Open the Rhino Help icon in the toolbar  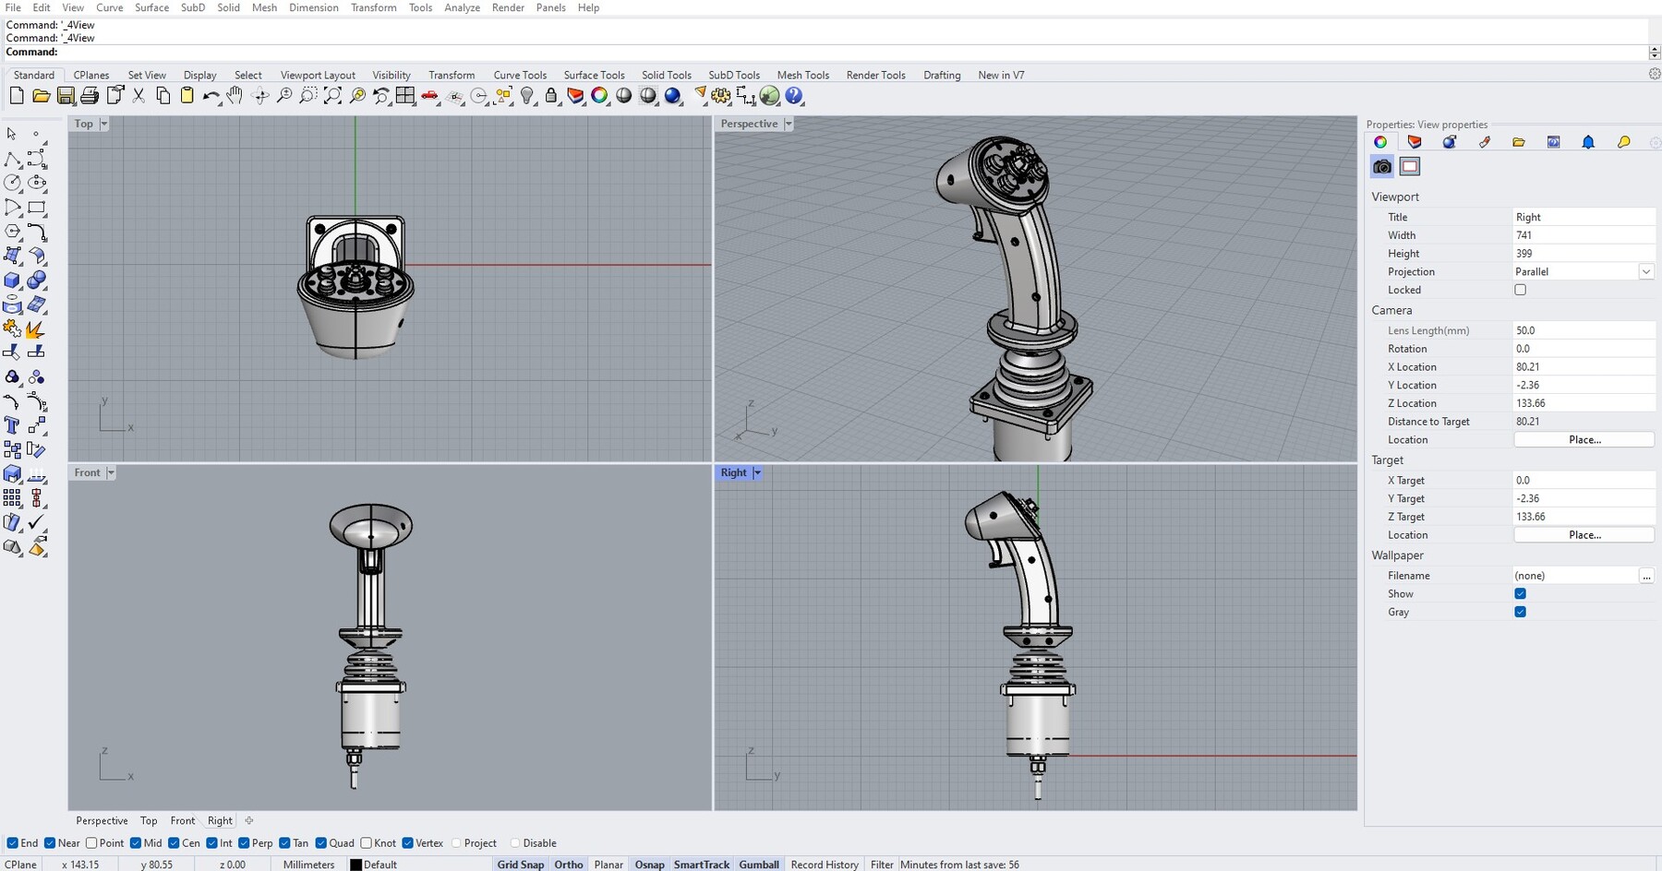coord(794,95)
